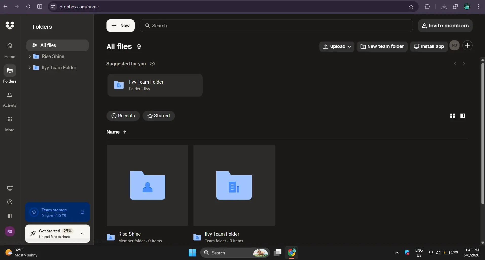This screenshot has height=260, width=485.
Task: Open Ilyy Team Folder large thumbnail
Action: pyautogui.click(x=234, y=185)
